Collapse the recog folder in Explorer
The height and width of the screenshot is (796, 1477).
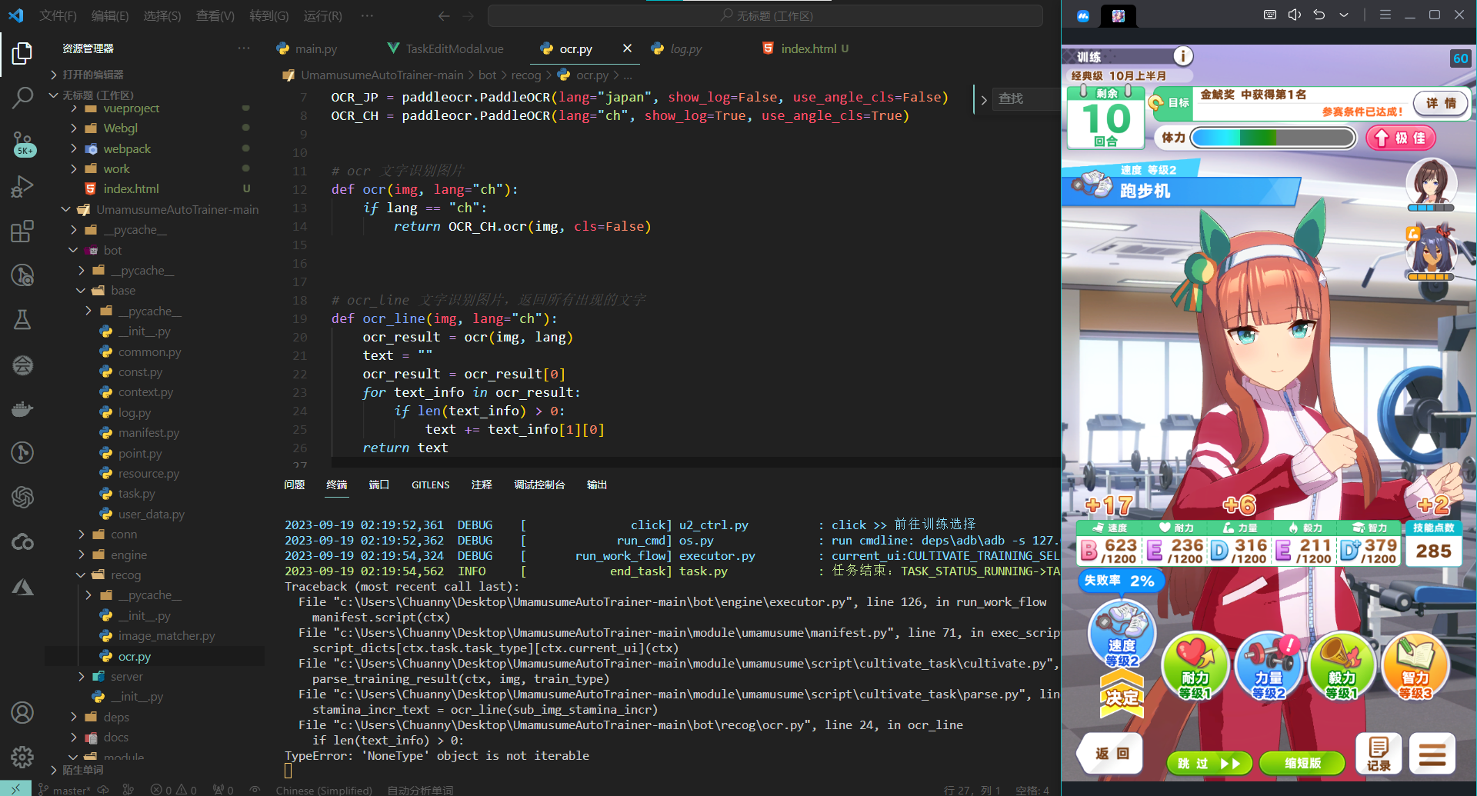click(122, 575)
